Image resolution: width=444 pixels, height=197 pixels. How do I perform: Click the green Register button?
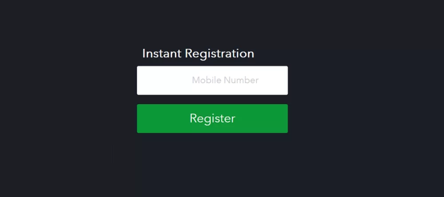pos(212,119)
